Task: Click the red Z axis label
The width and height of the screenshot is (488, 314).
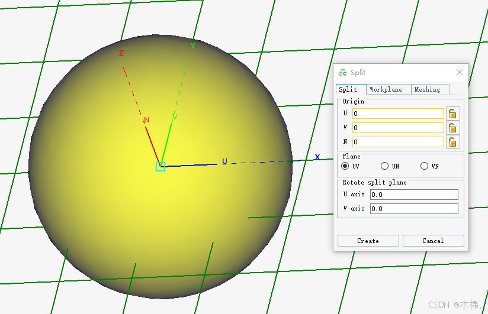Action: [121, 53]
